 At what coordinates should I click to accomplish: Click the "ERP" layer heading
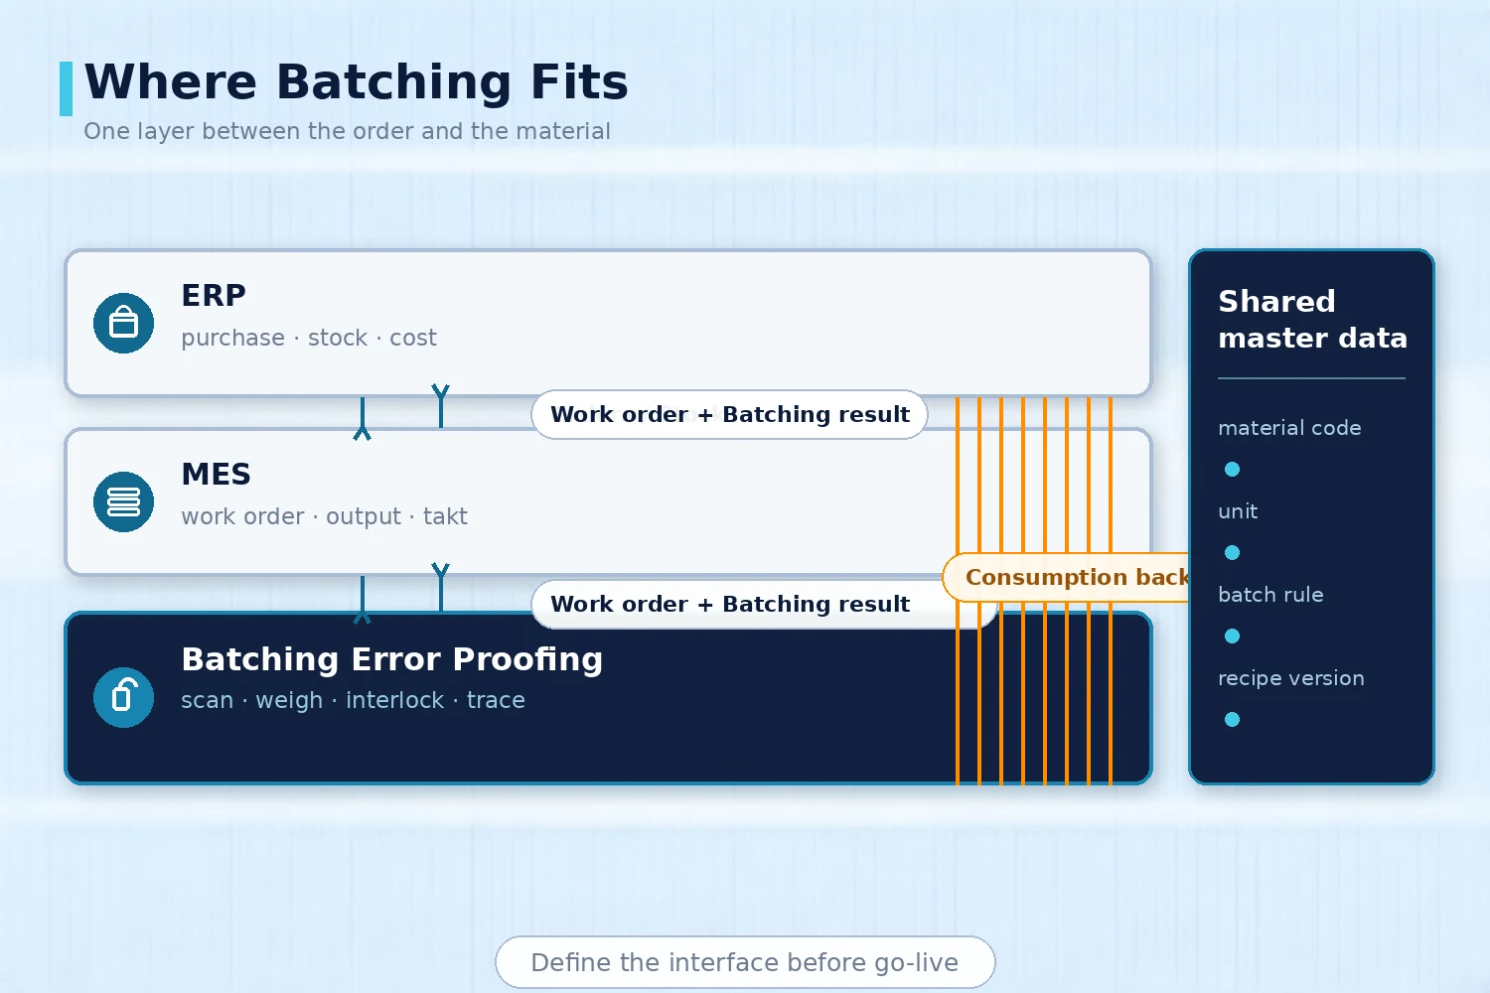point(214,296)
